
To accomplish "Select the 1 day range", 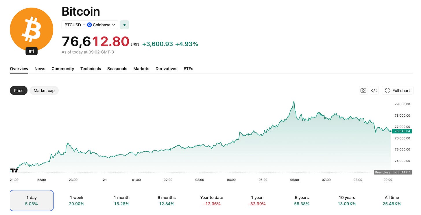I will pyautogui.click(x=32, y=201).
